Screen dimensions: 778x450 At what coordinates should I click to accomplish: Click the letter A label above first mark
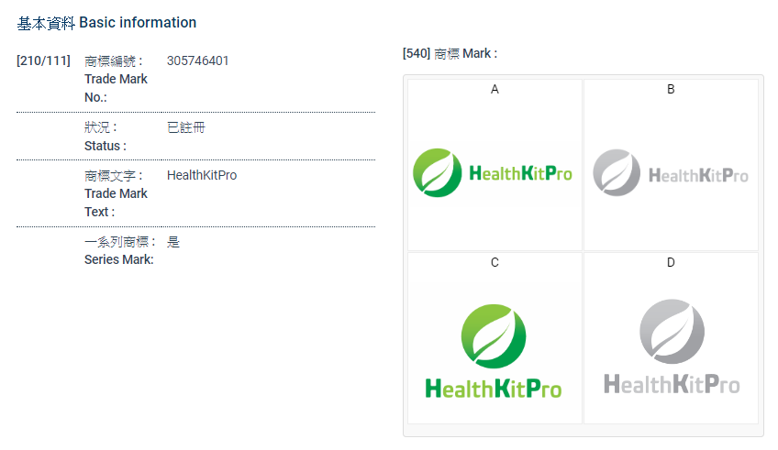pos(495,89)
